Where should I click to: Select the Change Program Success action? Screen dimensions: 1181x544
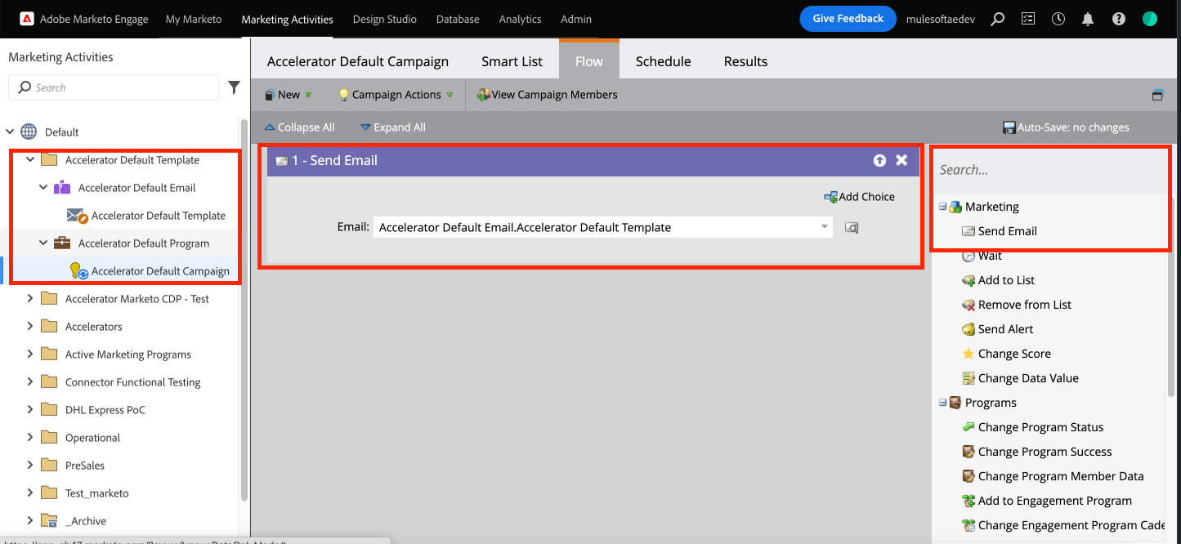[x=1036, y=452]
